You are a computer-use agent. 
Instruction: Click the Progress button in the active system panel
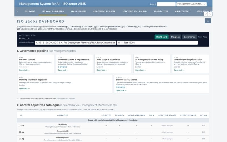(175, 37)
